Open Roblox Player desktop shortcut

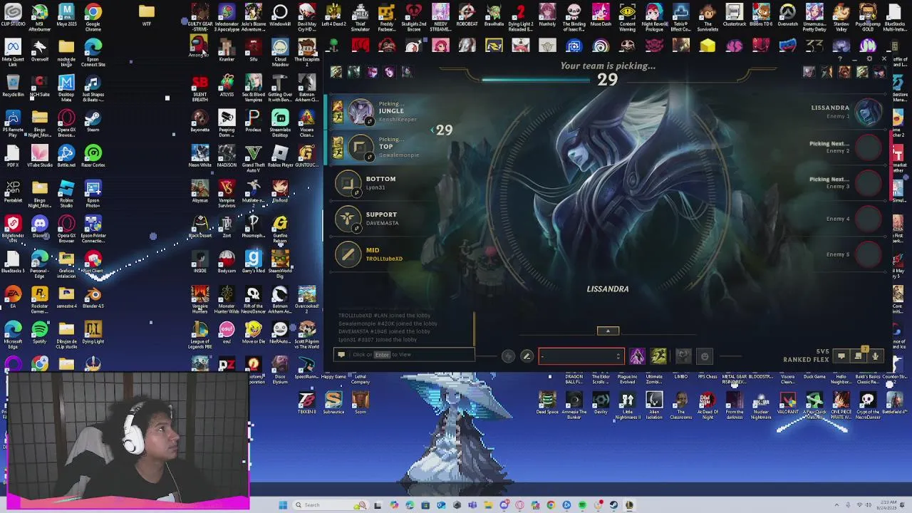point(280,156)
